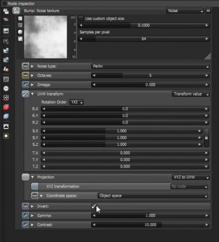Click the noise texture preview thumbnail

coord(45,37)
